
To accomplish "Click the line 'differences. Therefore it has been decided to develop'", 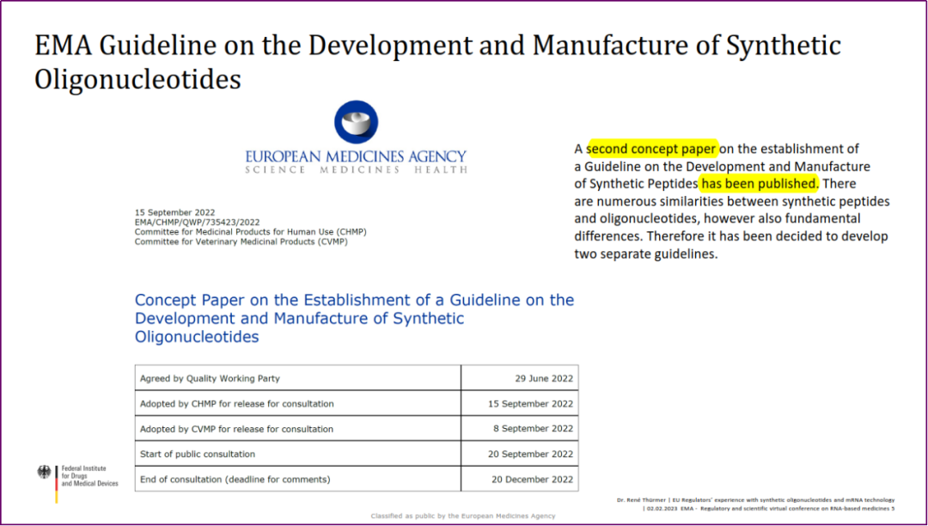I will (x=731, y=236).
